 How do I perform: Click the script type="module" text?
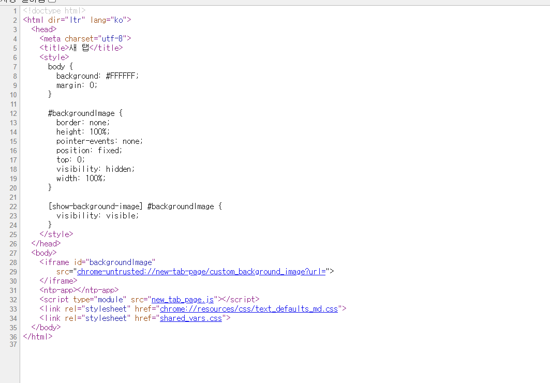pos(83,300)
